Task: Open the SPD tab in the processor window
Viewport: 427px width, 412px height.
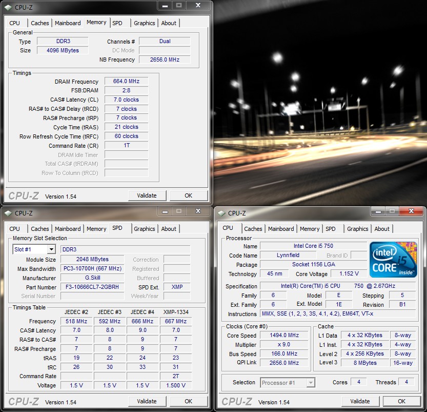Action: [x=331, y=229]
